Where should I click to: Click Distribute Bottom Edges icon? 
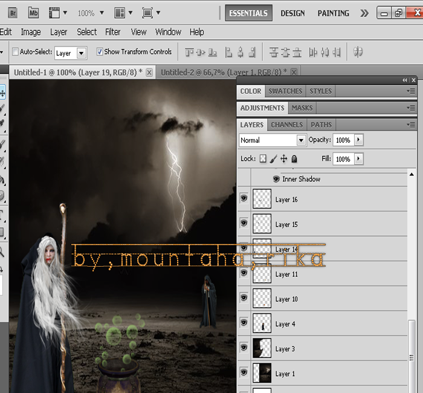coord(297,52)
